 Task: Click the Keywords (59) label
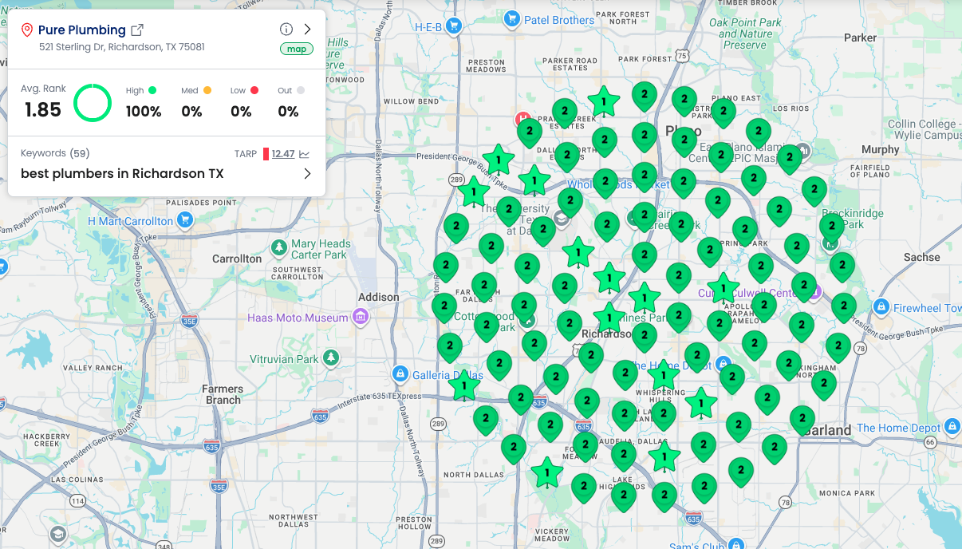click(x=55, y=153)
